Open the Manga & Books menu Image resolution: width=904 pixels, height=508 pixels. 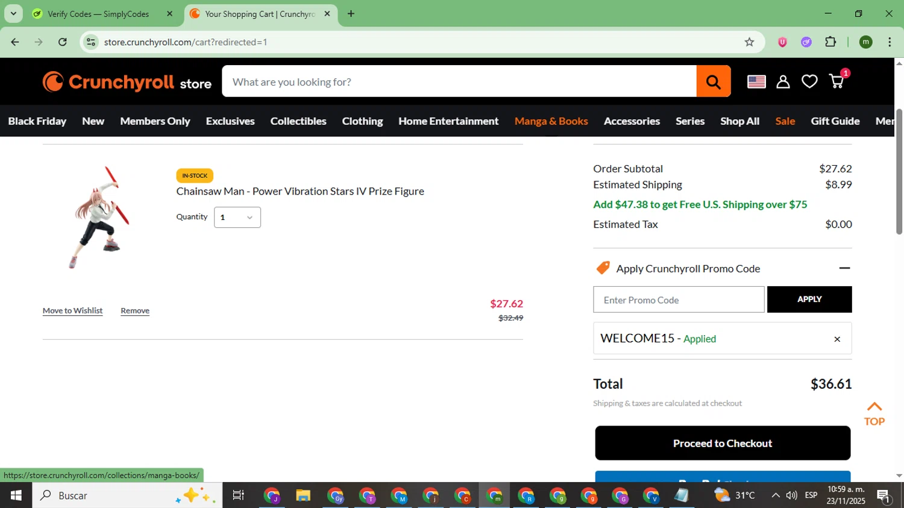point(551,121)
